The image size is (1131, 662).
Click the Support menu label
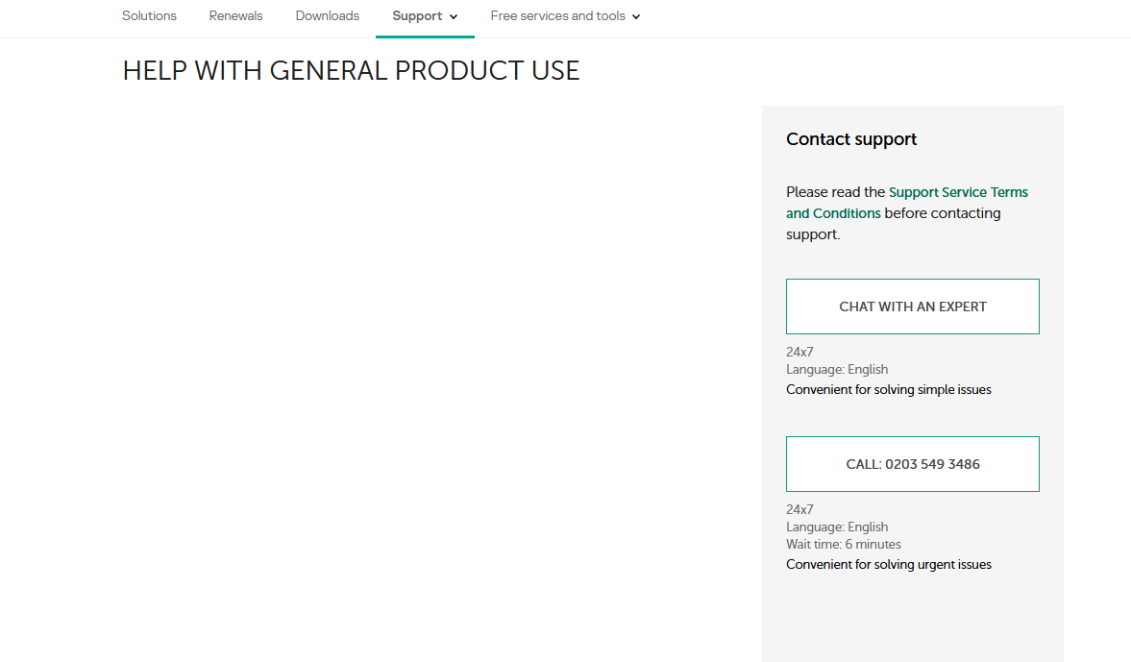click(x=417, y=16)
